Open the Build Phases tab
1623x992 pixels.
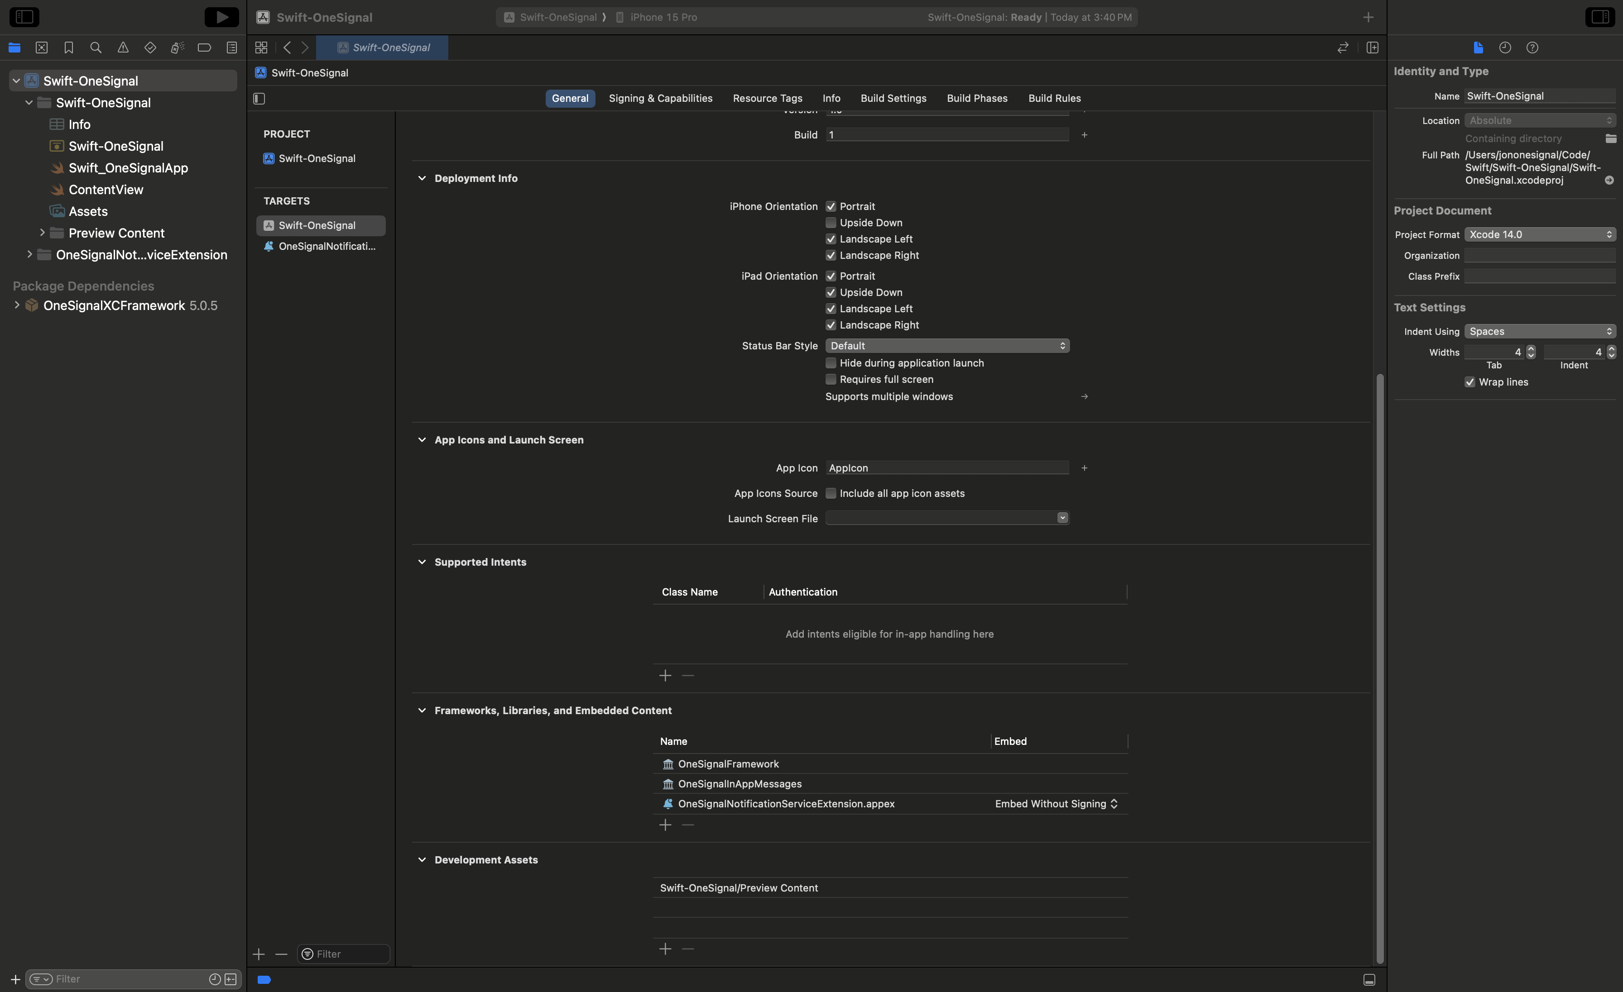point(977,99)
